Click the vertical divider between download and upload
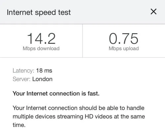 tap(82, 41)
